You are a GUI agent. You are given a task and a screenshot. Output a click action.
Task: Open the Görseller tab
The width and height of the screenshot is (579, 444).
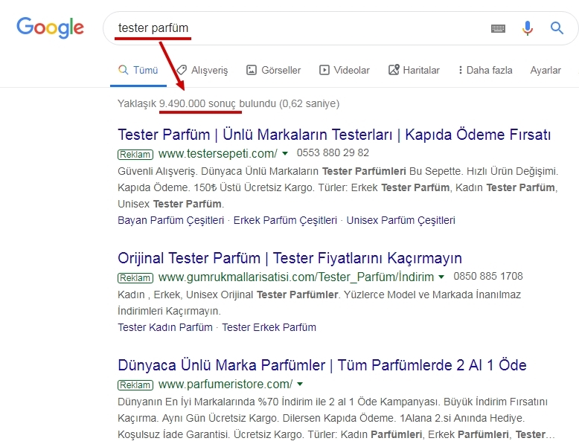[274, 70]
